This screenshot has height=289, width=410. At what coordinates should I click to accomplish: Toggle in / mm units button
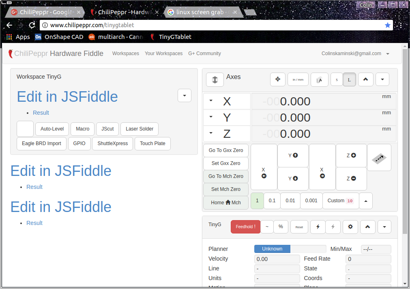click(298, 79)
